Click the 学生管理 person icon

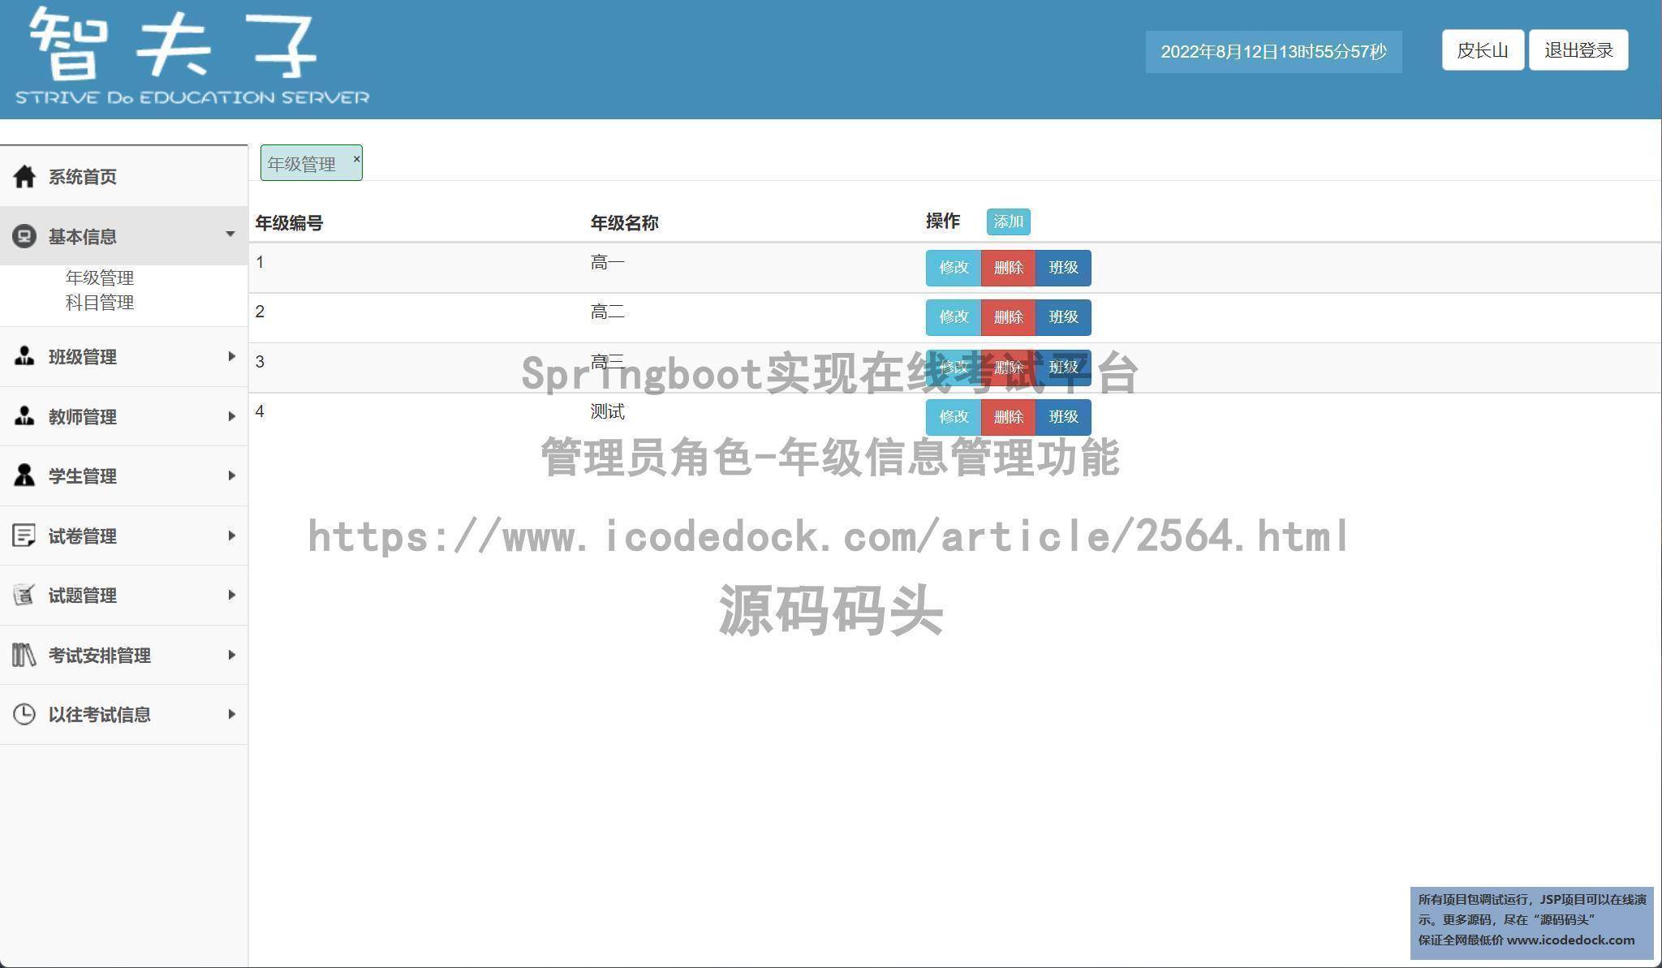(24, 475)
